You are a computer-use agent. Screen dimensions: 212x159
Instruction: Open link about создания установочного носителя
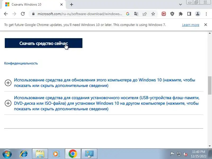107,103
